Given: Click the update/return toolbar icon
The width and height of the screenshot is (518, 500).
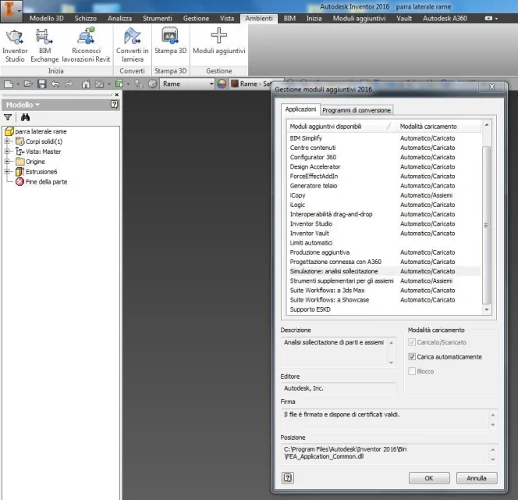Looking at the screenshot, I should coord(99,84).
